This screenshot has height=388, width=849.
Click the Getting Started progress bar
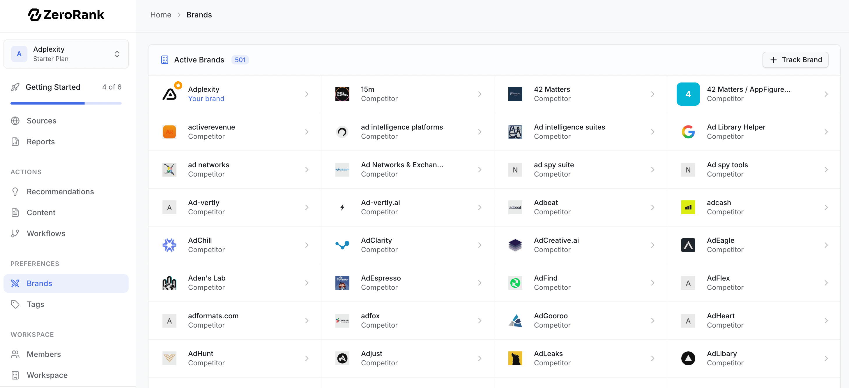[66, 103]
